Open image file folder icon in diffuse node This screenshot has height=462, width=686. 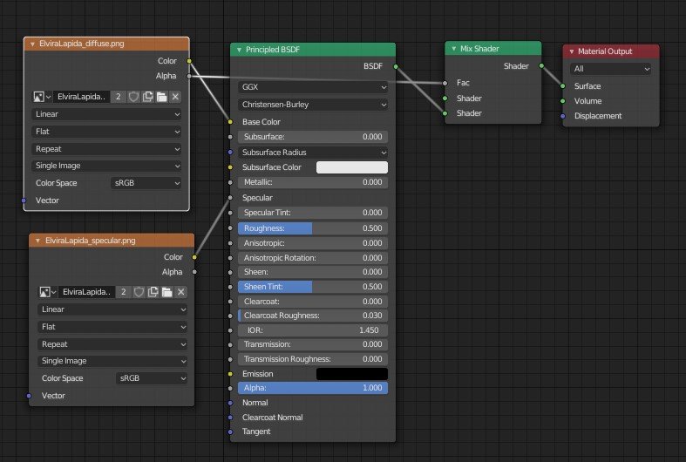coord(161,97)
